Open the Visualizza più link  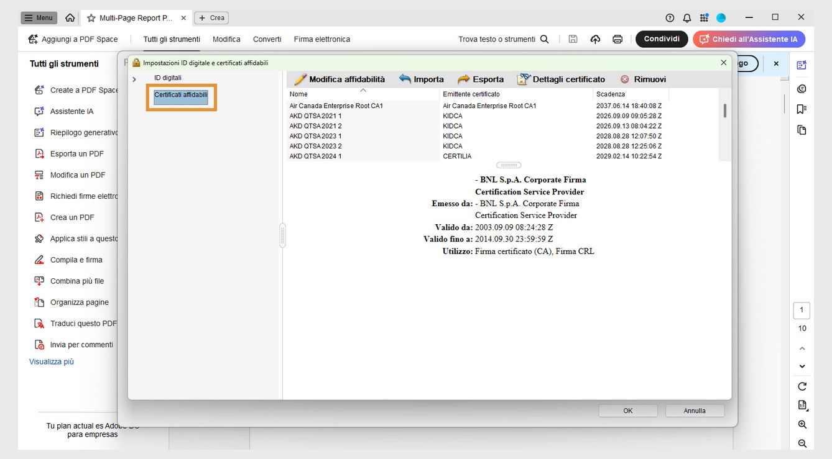coord(52,361)
